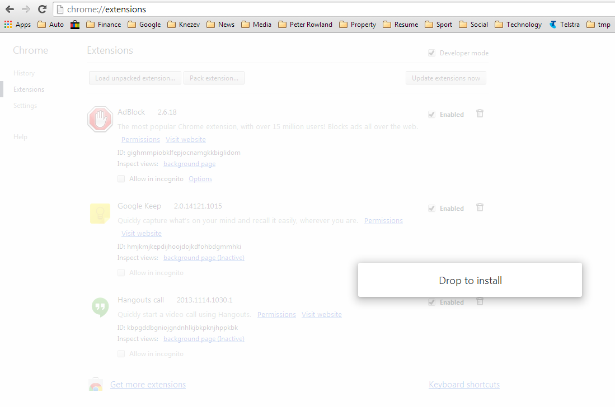Inspect Google Keep background page (Inactive)
Viewport: 615px width, 407px height.
coord(204,258)
